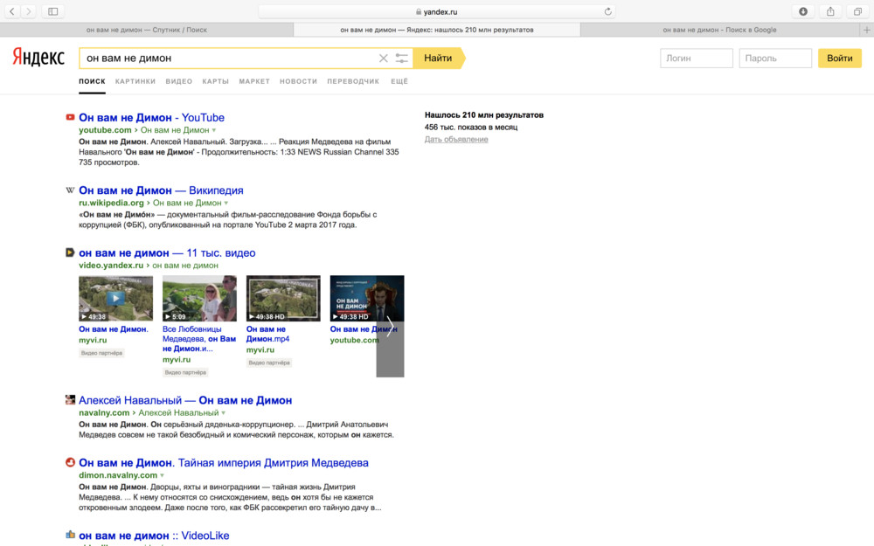Click youtube.com green URL in first result
874x546 pixels.
105,130
